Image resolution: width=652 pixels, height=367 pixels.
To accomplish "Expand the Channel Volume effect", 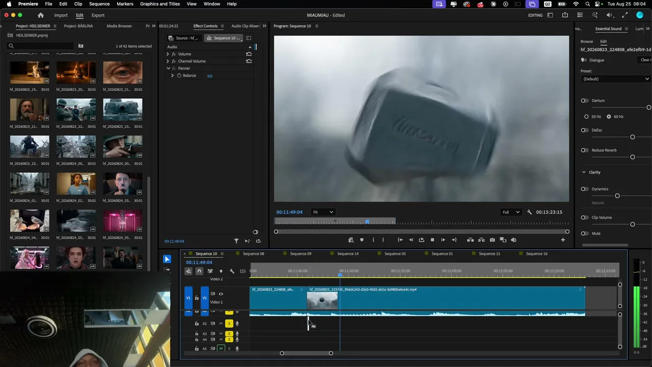I will pos(168,61).
